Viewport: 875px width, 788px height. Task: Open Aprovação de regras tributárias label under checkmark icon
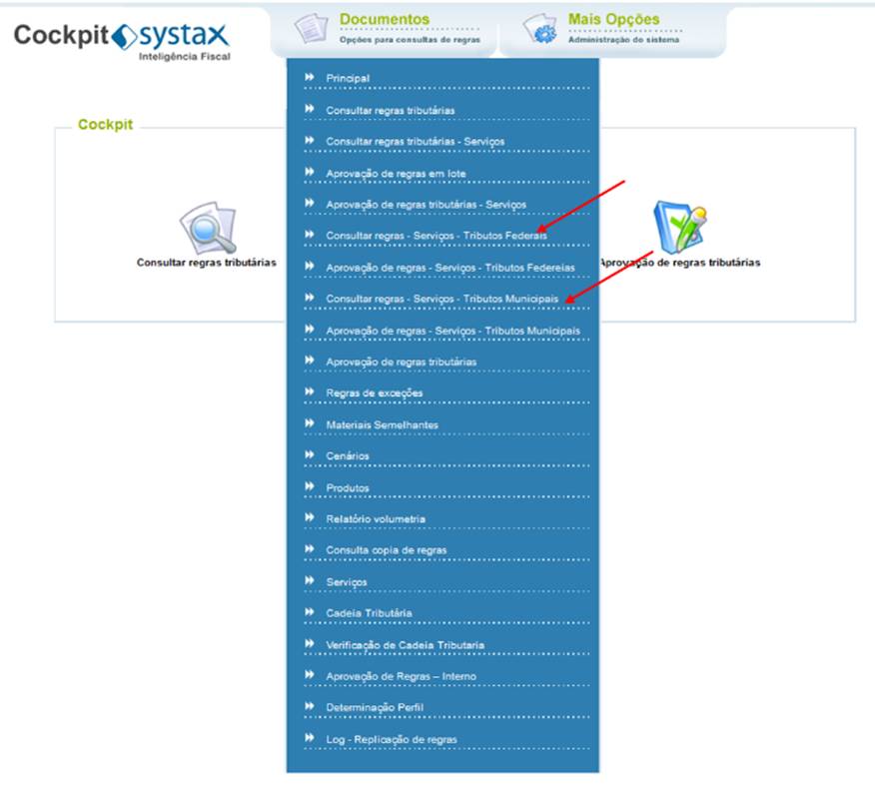click(x=679, y=263)
